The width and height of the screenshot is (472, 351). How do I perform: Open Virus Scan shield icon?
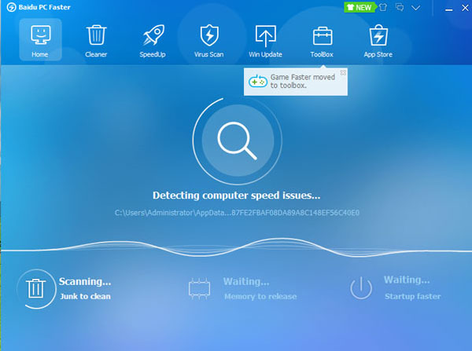point(209,38)
